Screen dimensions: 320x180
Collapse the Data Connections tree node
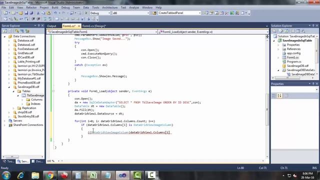(x=4, y=36)
